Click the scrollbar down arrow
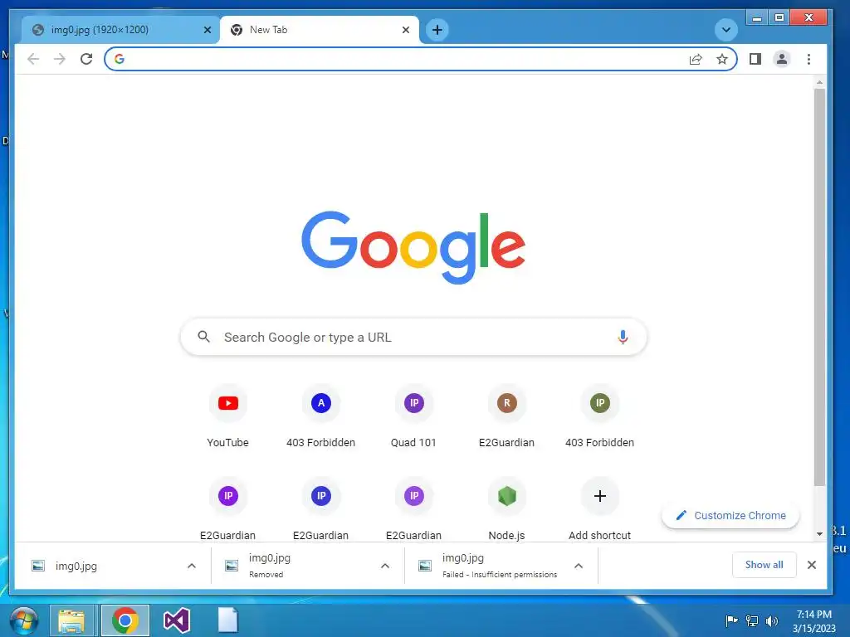Screen dimensions: 850x637 coord(819,534)
